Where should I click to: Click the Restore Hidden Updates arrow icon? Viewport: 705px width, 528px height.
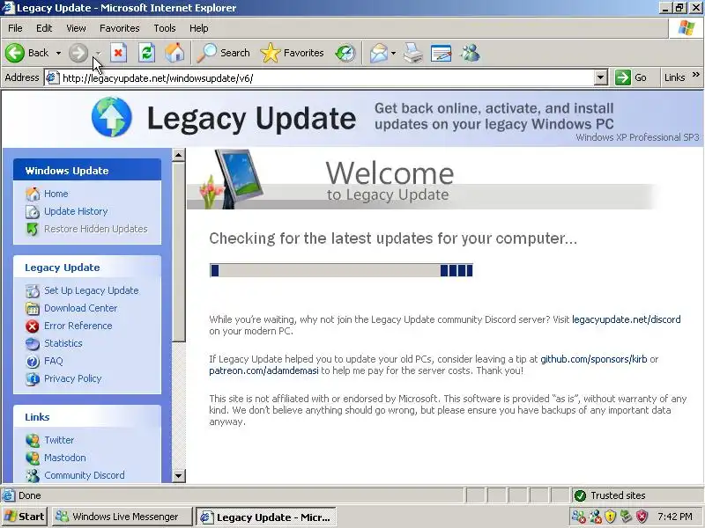coord(33,229)
